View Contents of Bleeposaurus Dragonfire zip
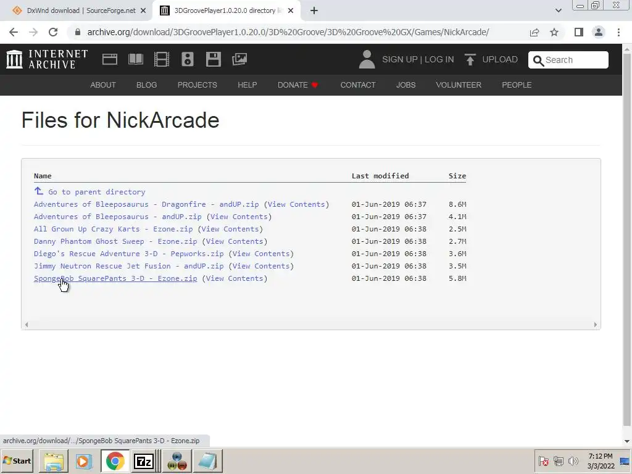Viewport: 632px width, 474px height. click(296, 204)
